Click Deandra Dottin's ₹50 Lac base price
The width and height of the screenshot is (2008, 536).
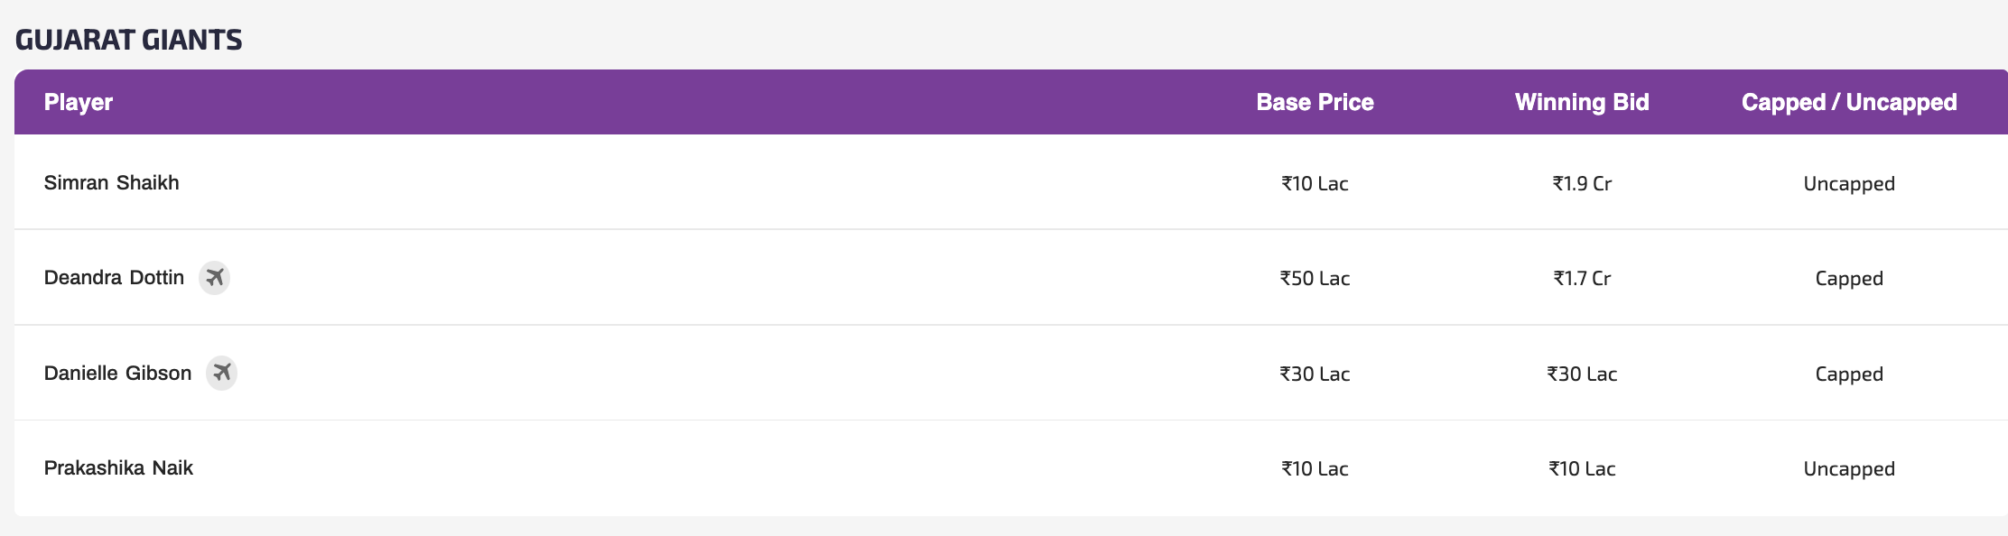[x=1315, y=279]
